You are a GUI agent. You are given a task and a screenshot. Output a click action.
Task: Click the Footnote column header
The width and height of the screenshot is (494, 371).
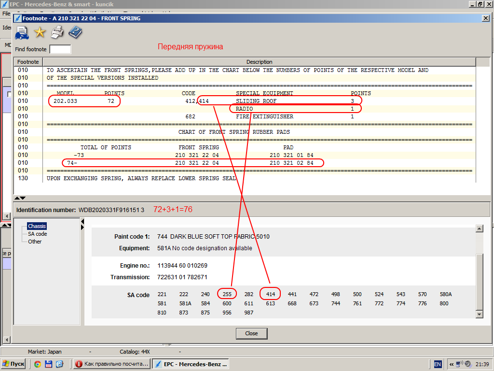coord(28,62)
